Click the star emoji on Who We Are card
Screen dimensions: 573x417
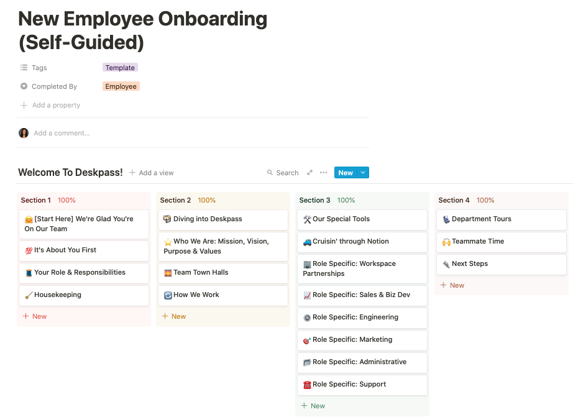tap(168, 242)
